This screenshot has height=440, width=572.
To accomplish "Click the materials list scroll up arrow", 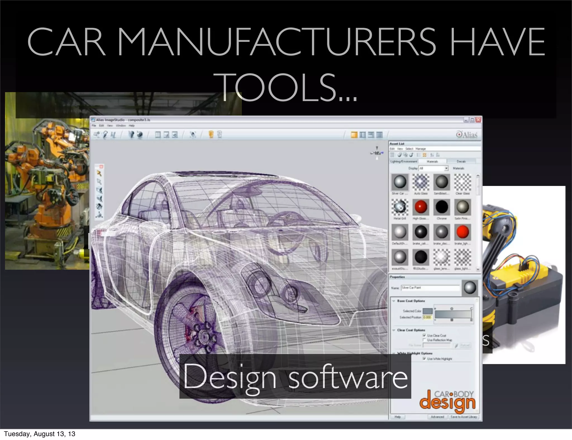I will 478,175.
